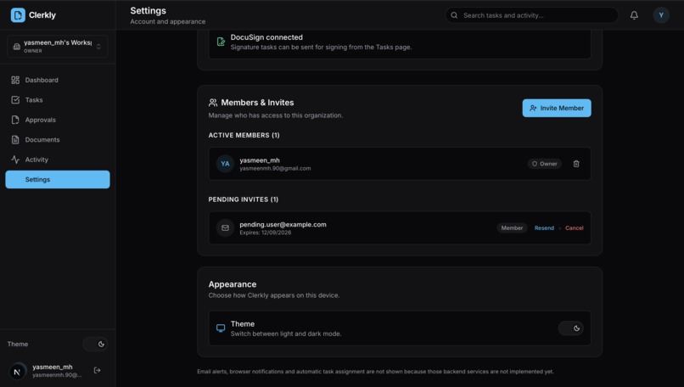684x387 pixels.
Task: Expand the yasmeen_mh's workspace switcher
Action: (x=58, y=46)
